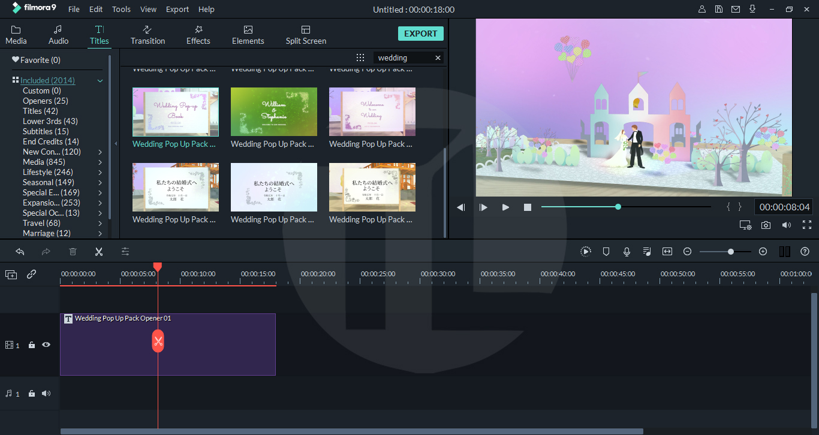Viewport: 819px width, 435px height.
Task: Open the Audio Mixer
Action: point(647,251)
